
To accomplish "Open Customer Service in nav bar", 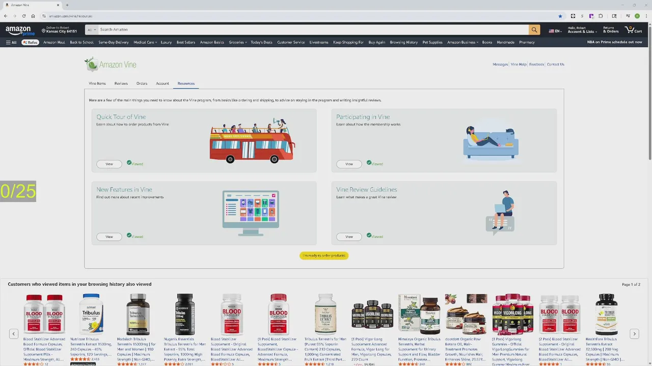I will click(291, 42).
